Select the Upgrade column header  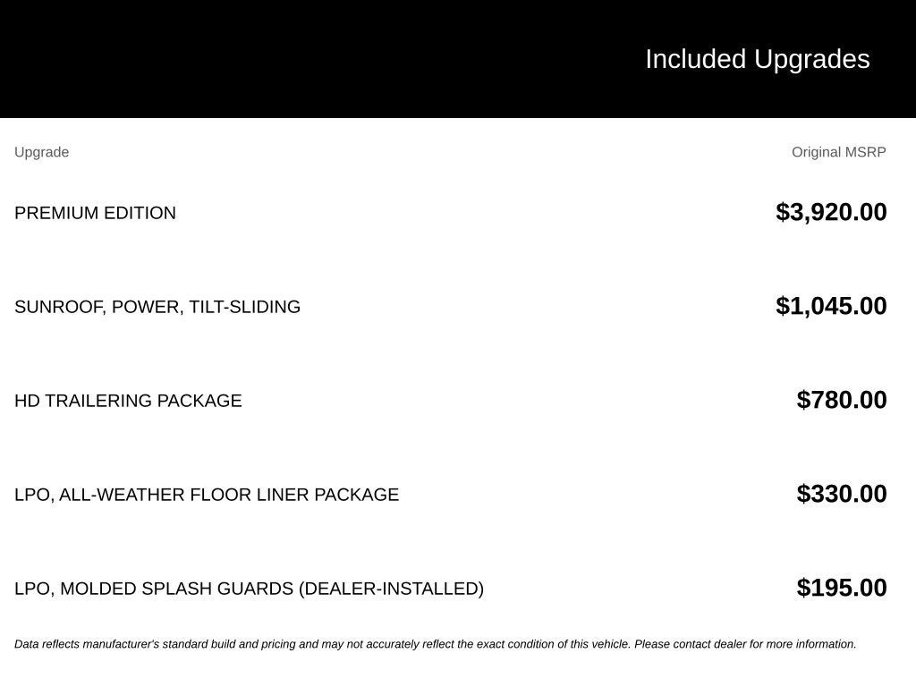[x=41, y=152]
